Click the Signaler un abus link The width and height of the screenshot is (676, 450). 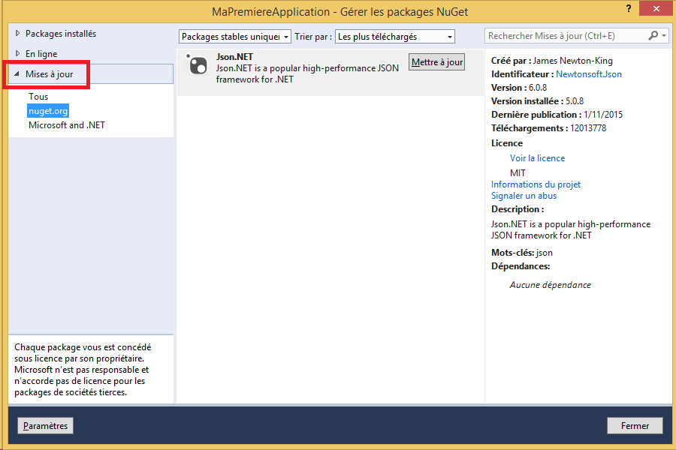click(524, 196)
